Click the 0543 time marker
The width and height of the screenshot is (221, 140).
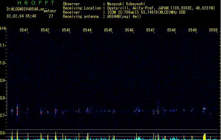tap(66, 30)
